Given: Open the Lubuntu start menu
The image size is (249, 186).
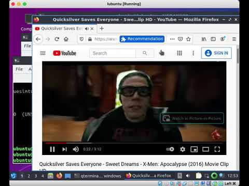Looking at the screenshot, I should (13, 176).
